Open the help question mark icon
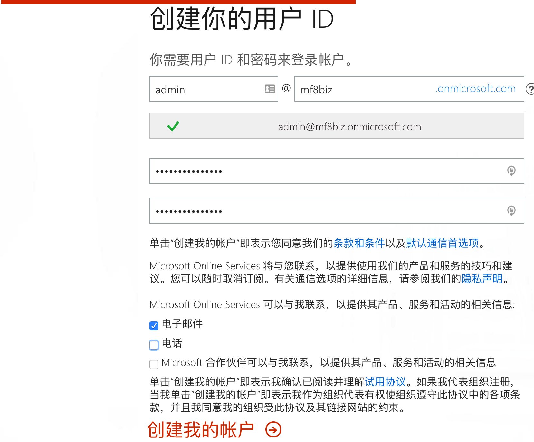Image resolution: width=534 pixels, height=442 pixels. [530, 89]
